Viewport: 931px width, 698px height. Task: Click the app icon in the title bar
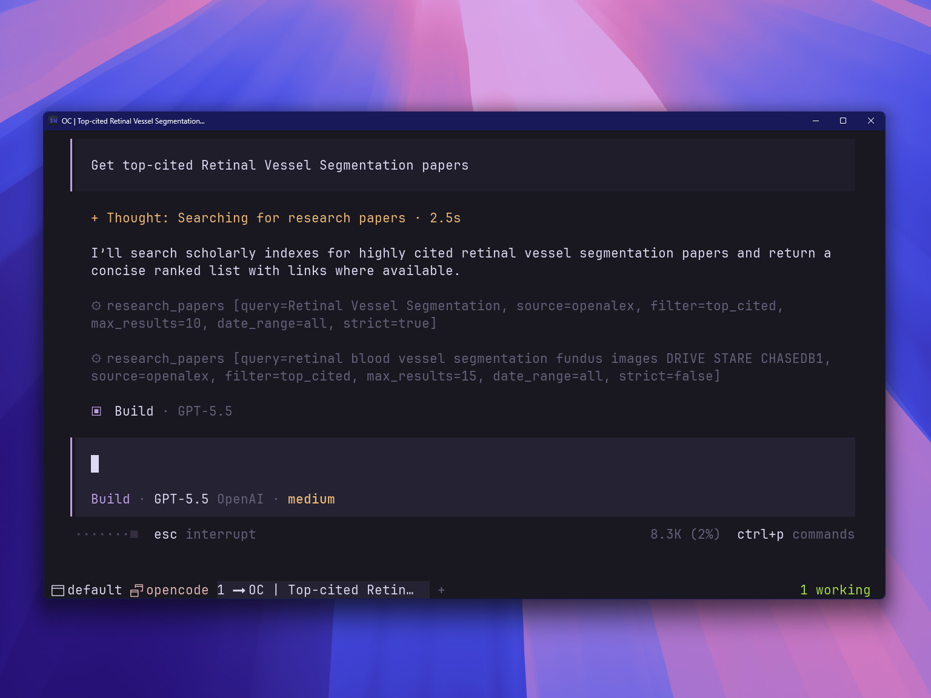(x=53, y=121)
